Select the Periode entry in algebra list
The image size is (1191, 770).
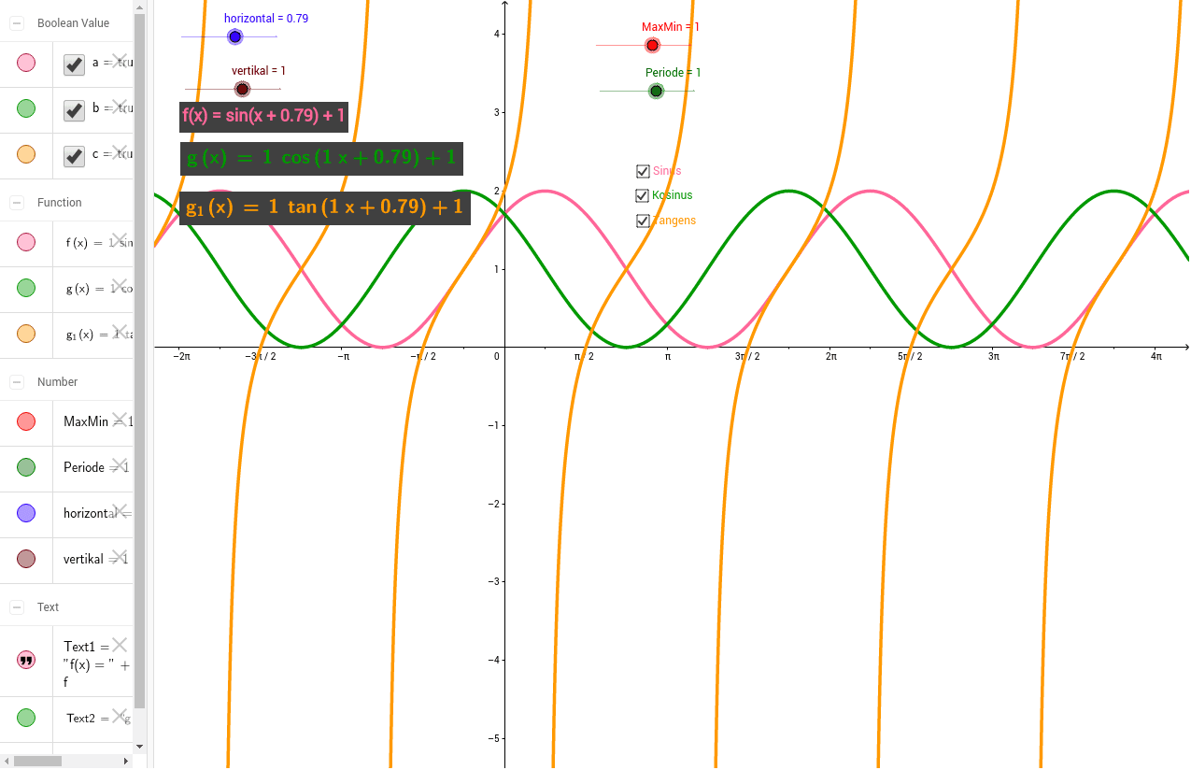pyautogui.click(x=66, y=468)
